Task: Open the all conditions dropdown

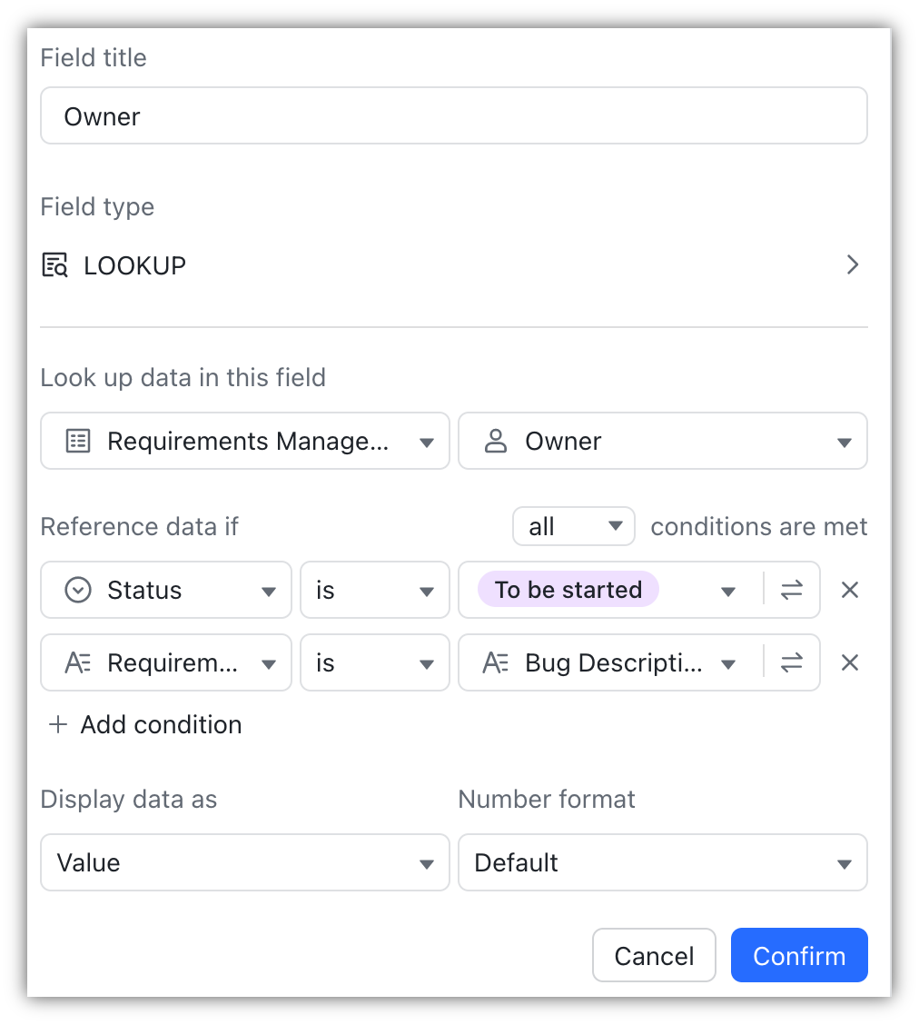Action: [574, 526]
